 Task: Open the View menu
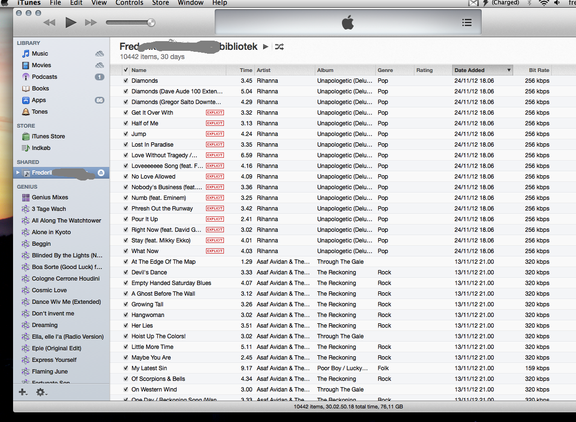(99, 3)
